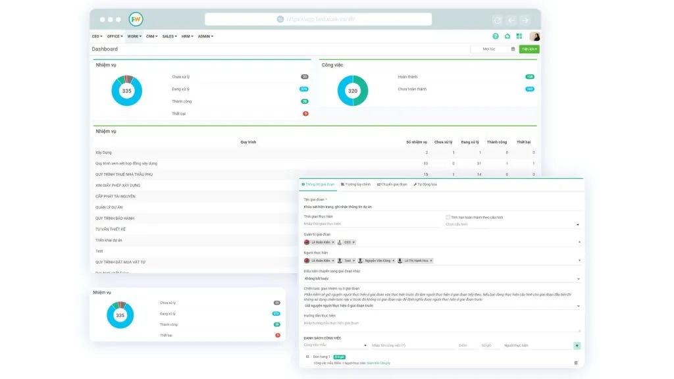This screenshot has width=674, height=379.
Task: Open the CEO menu
Action: [x=97, y=37]
